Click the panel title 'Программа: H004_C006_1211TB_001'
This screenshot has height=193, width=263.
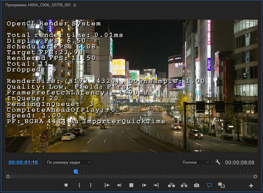[38, 5]
